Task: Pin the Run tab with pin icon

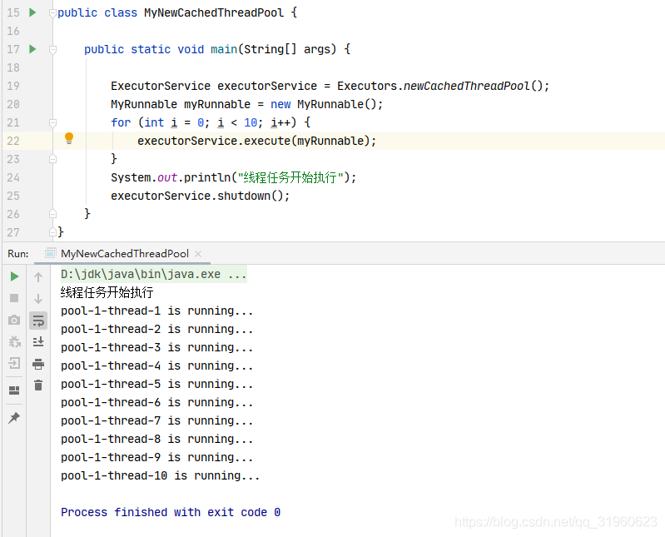Action: 14,417
